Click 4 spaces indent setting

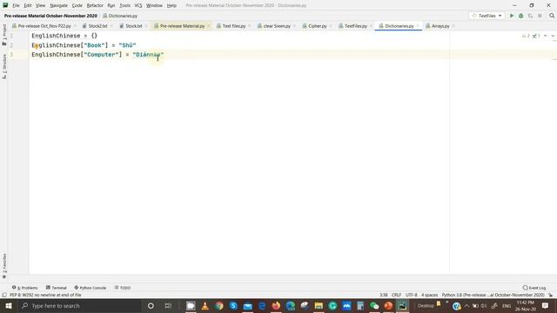click(x=429, y=295)
